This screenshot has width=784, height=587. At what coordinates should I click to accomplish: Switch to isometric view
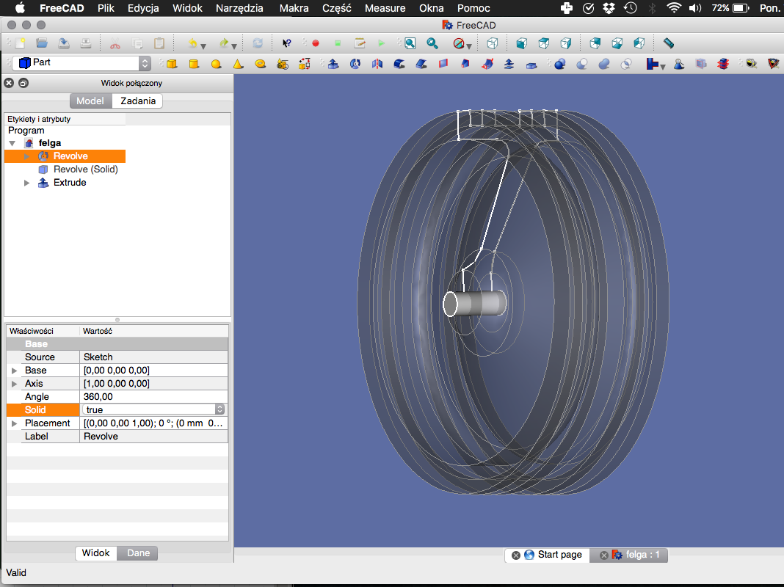[x=491, y=43]
